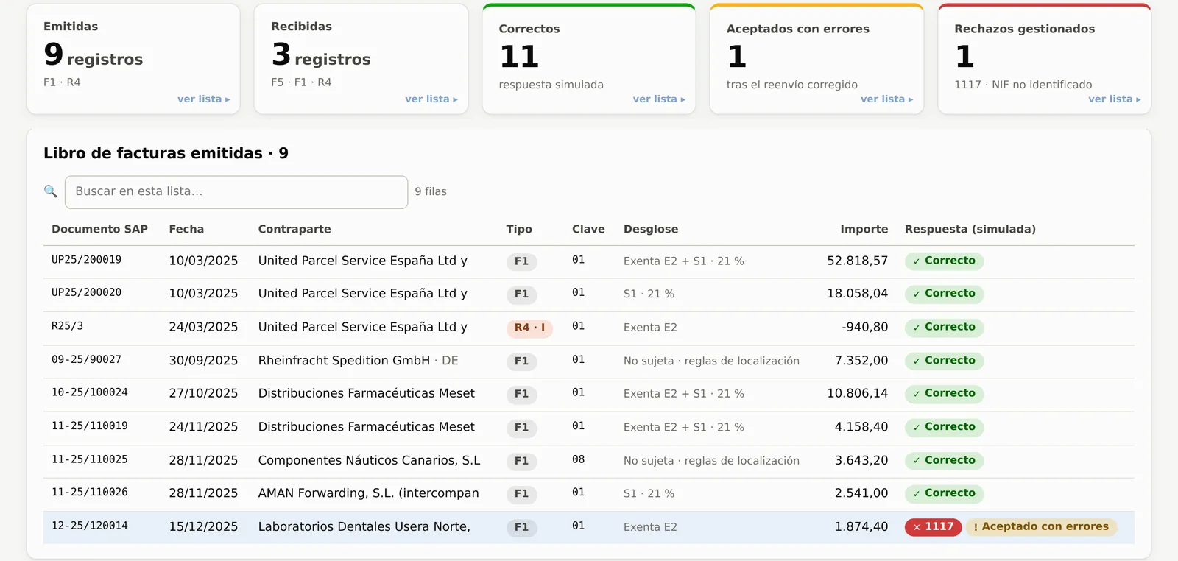Select document 11-25/110019

coord(90,426)
